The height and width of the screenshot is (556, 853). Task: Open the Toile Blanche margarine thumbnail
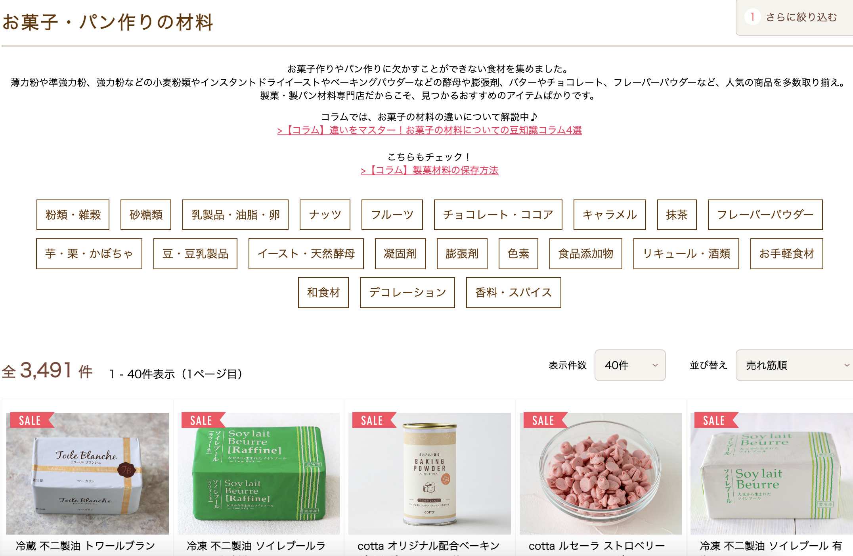click(88, 474)
